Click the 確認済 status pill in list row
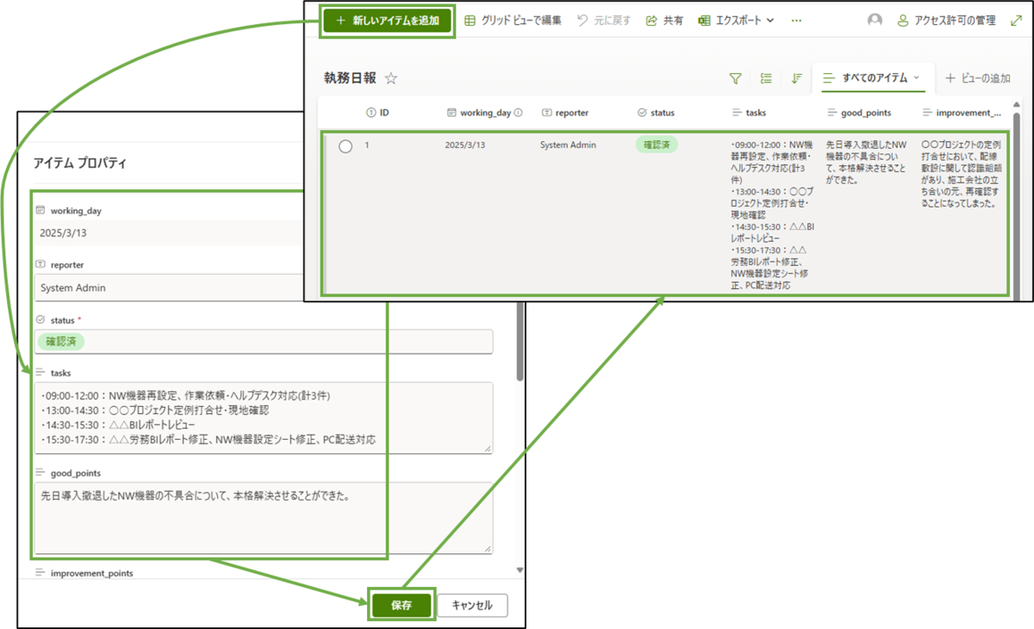 coord(657,145)
